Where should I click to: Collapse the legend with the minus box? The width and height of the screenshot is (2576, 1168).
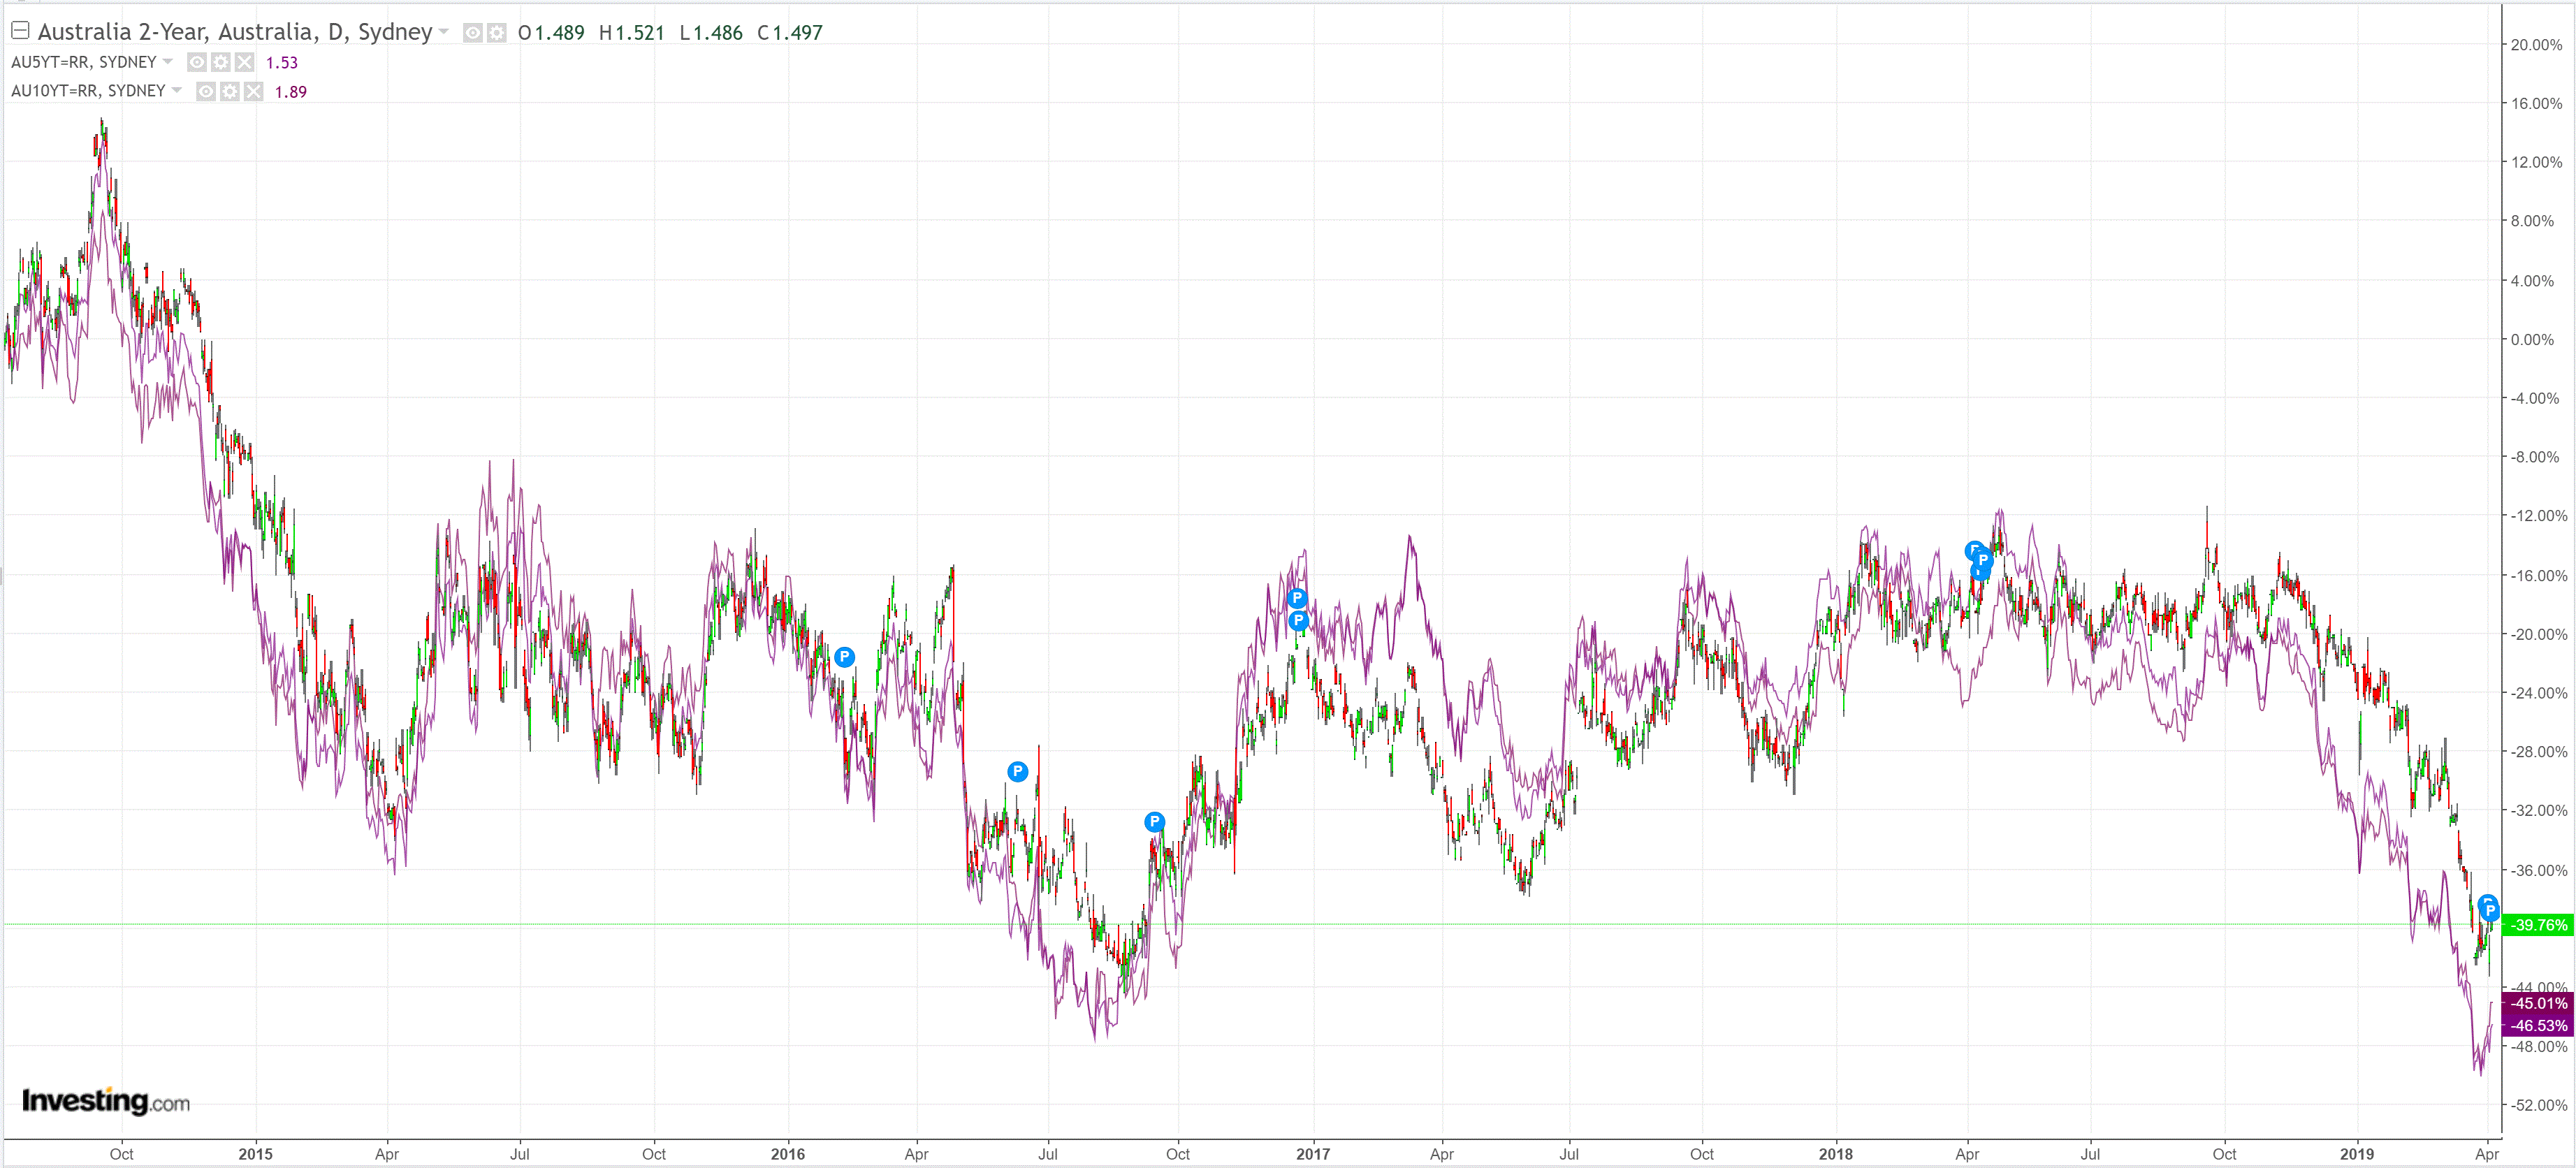(20, 31)
